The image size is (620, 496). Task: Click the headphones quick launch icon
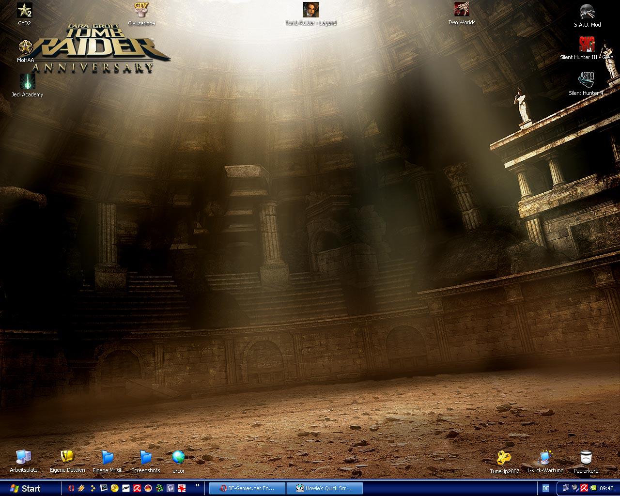click(170, 488)
